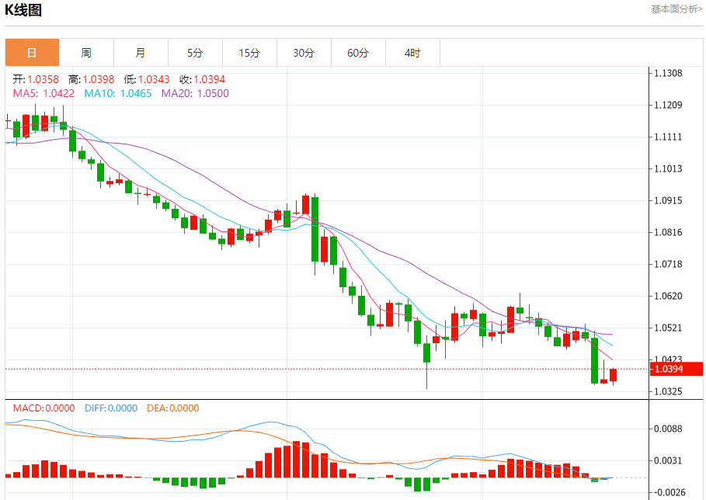This screenshot has height=500, width=706.
Task: Click the 1.0915 price axis label
Action: [668, 201]
